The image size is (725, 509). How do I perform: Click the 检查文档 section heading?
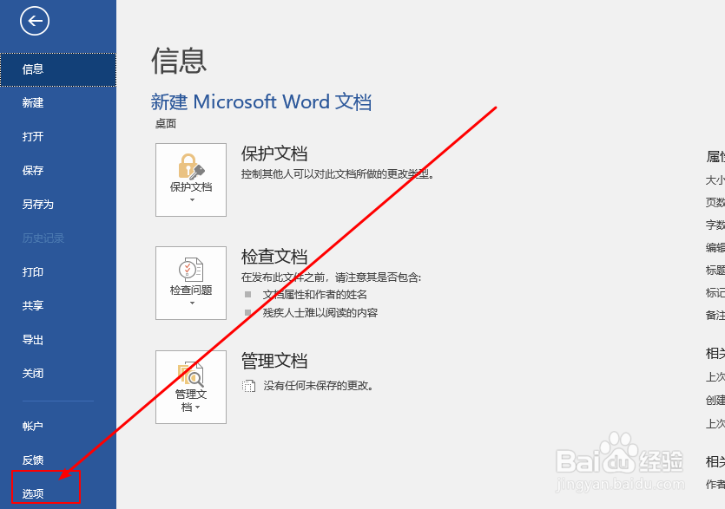pyautogui.click(x=274, y=257)
